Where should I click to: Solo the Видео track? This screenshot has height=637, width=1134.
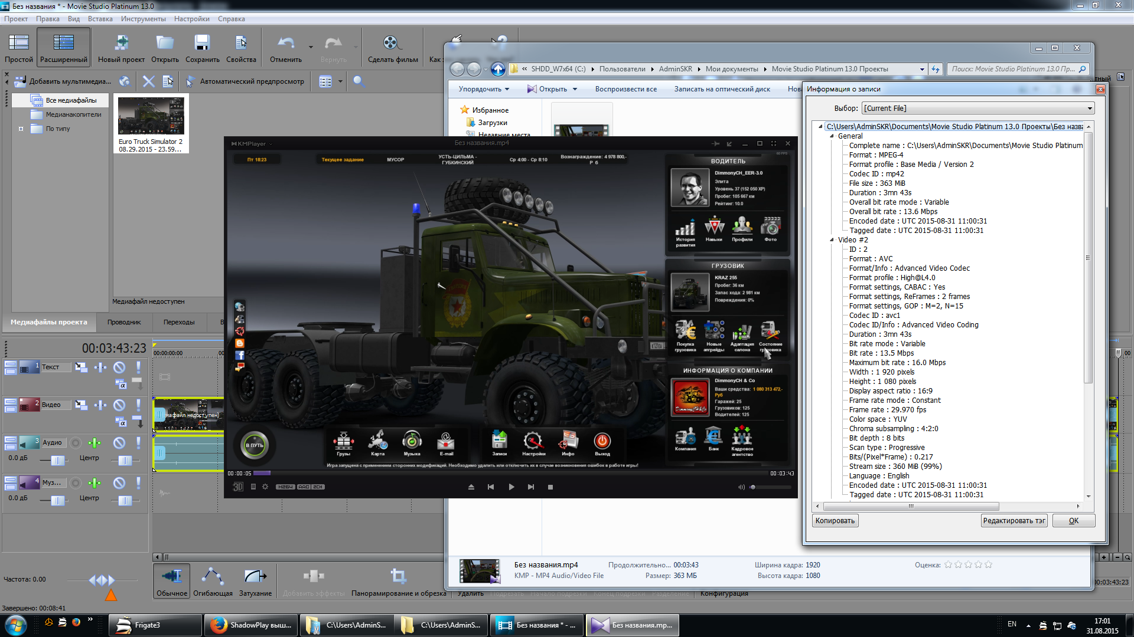coord(138,405)
